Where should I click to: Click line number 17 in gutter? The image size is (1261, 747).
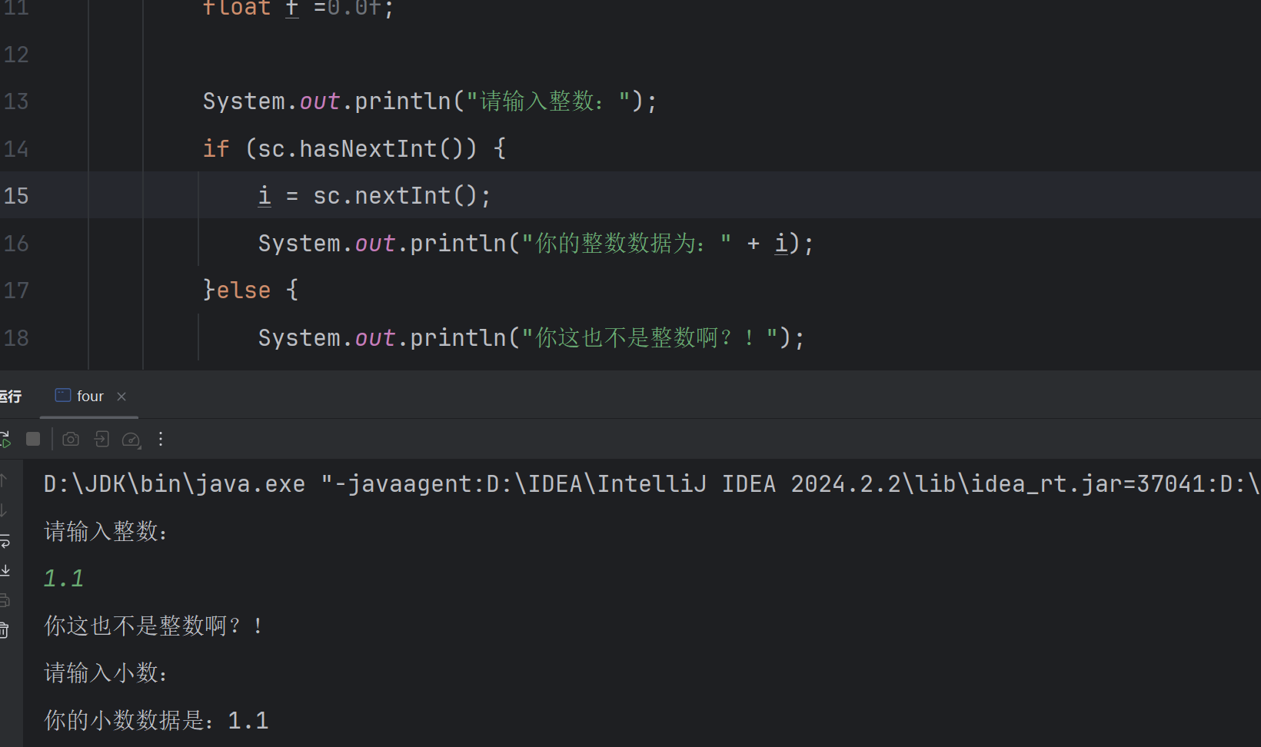click(x=16, y=290)
